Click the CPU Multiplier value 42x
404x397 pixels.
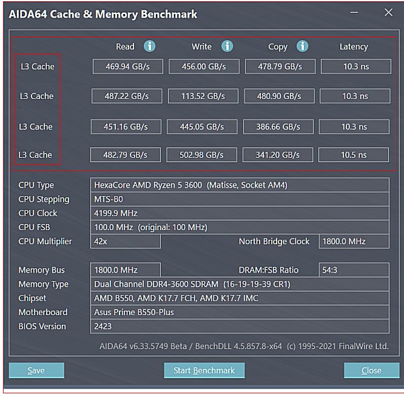click(x=126, y=241)
